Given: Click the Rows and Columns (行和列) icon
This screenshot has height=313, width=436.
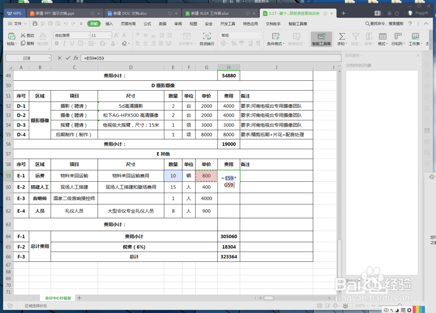Looking at the screenshot, I should click(x=398, y=37).
